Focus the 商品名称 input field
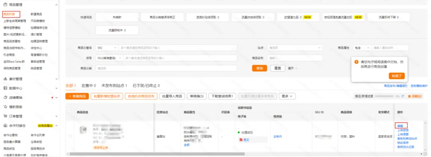Image resolution: width=431 pixels, height=157 pixels. pos(295,58)
